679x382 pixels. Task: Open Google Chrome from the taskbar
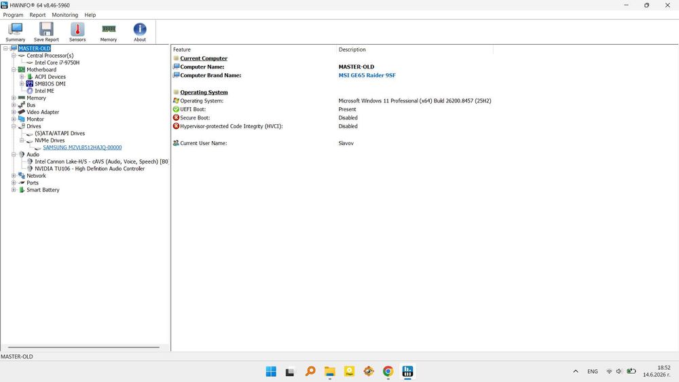coord(388,371)
